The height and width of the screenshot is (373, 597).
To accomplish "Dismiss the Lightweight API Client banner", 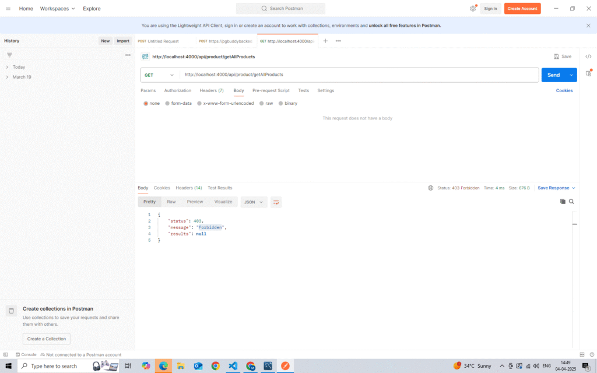I will click(x=588, y=26).
